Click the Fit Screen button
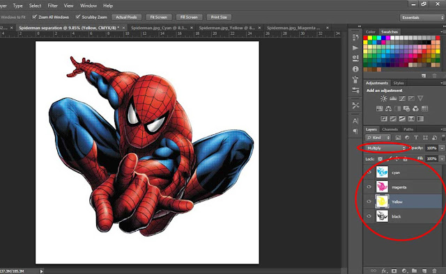This screenshot has height=274, width=446. [159, 17]
